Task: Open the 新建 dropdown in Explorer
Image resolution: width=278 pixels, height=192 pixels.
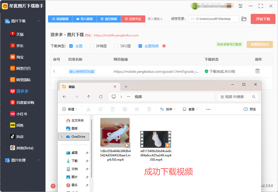Action: tap(70, 109)
